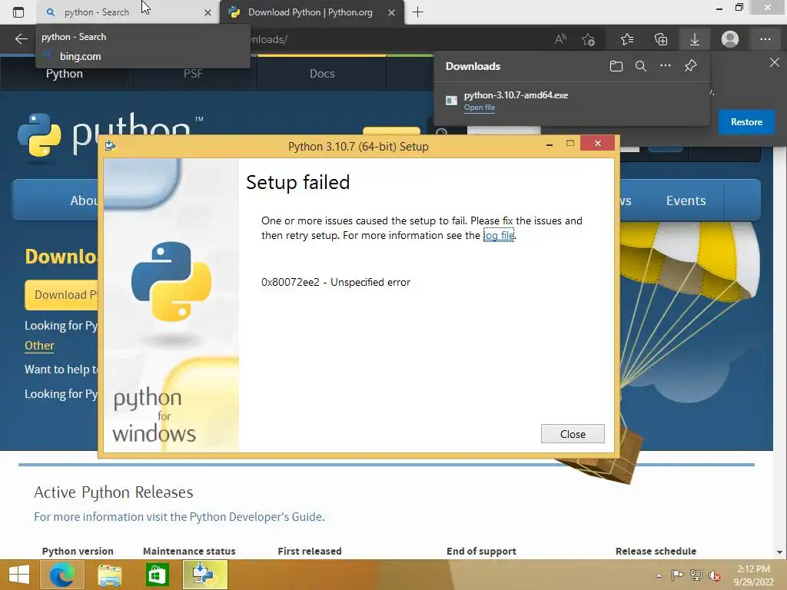Click the End of support column header

(x=481, y=551)
